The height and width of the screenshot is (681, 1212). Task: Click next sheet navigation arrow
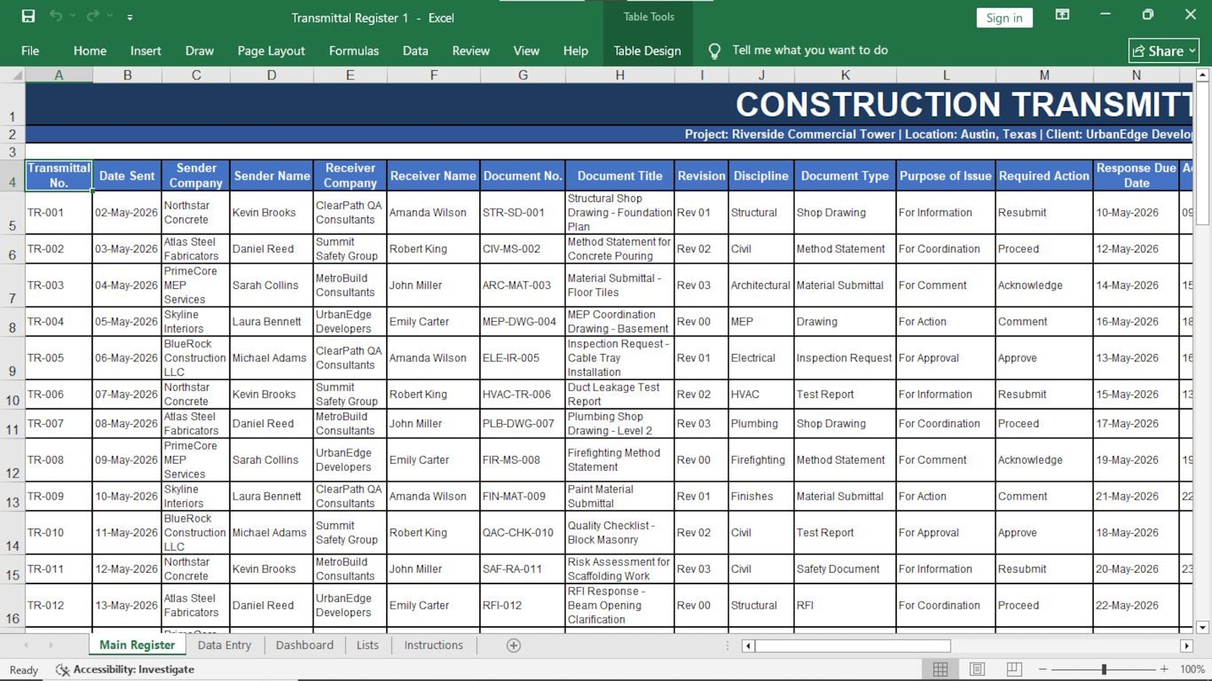pyautogui.click(x=51, y=645)
